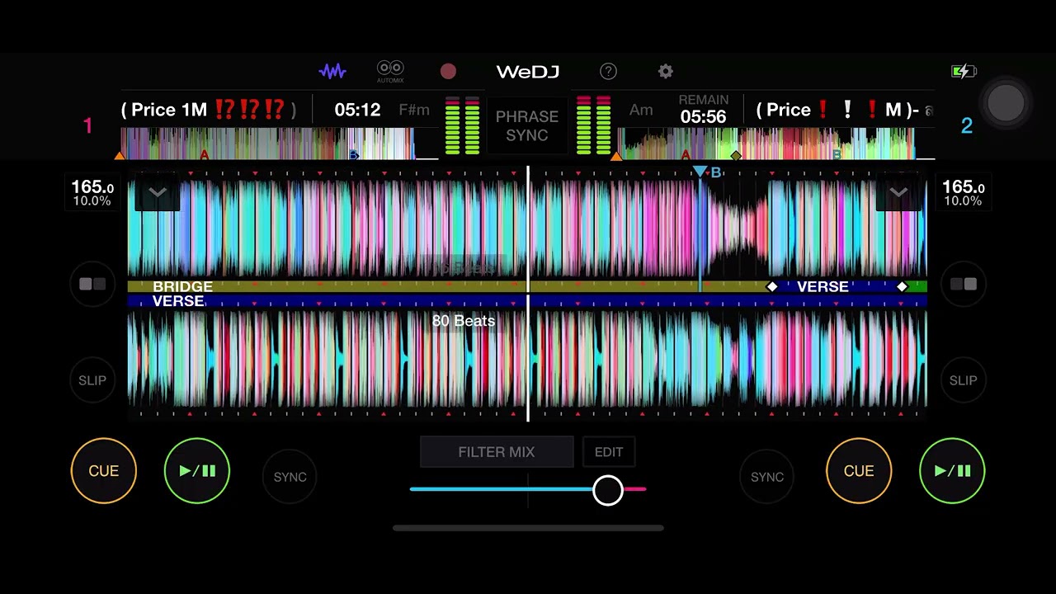Screen dimensions: 1056x594
Task: Select the deck 2 track title
Action: coord(845,110)
